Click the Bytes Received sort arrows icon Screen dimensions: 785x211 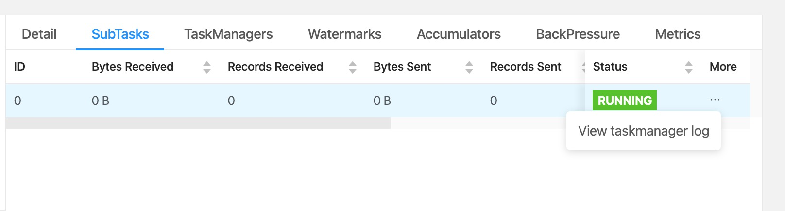207,67
